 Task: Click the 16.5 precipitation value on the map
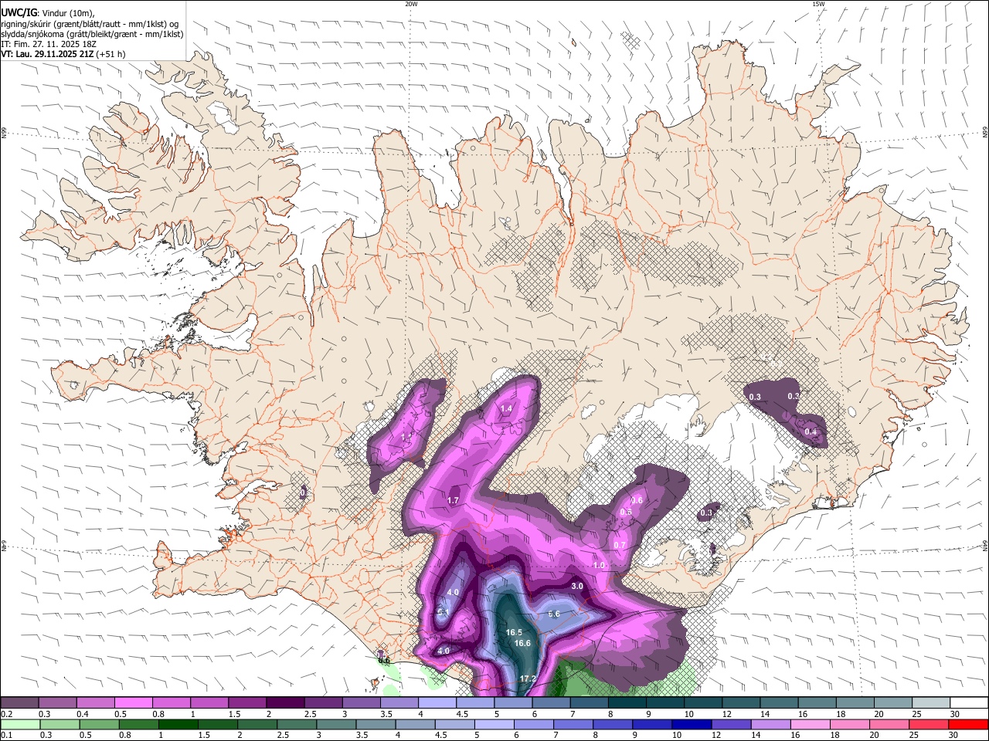coord(514,632)
